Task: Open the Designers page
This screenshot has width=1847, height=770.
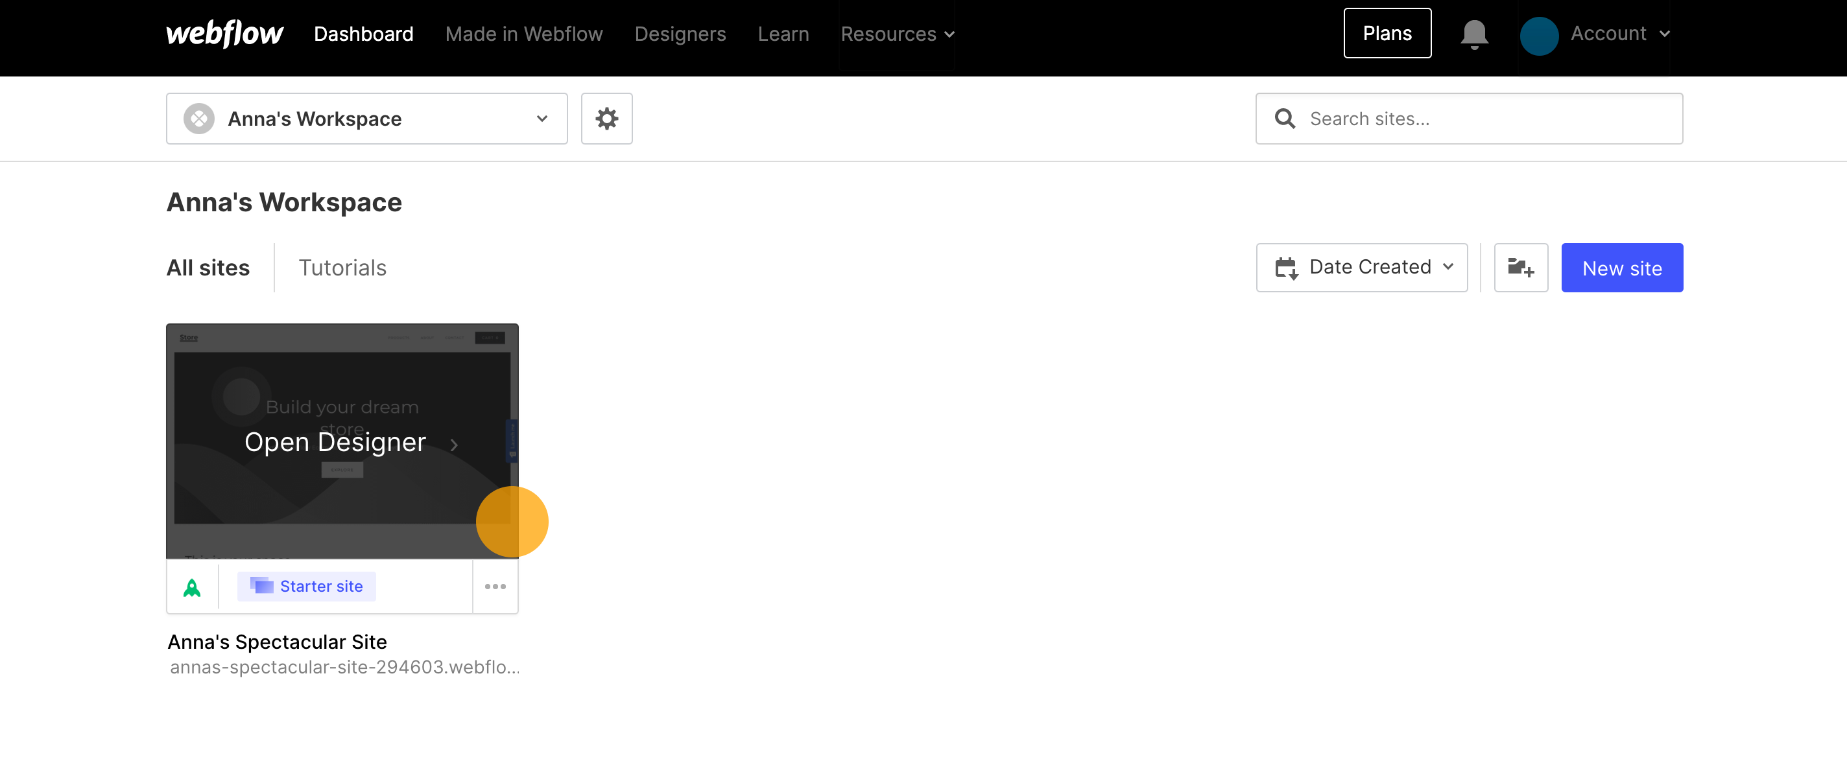Action: pos(680,34)
